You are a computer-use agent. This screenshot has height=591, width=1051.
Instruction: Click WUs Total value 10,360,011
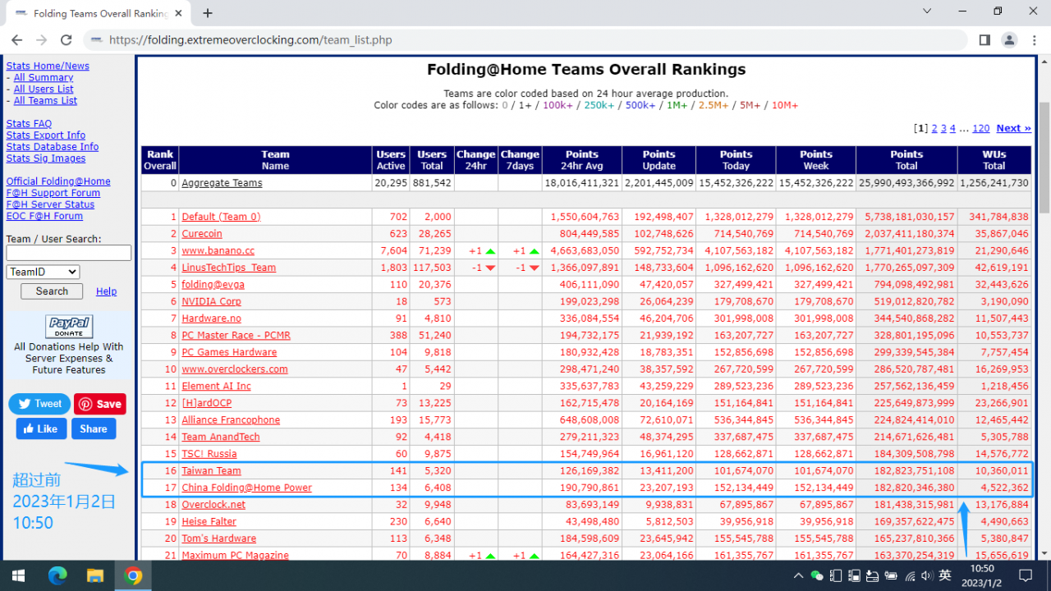1001,471
